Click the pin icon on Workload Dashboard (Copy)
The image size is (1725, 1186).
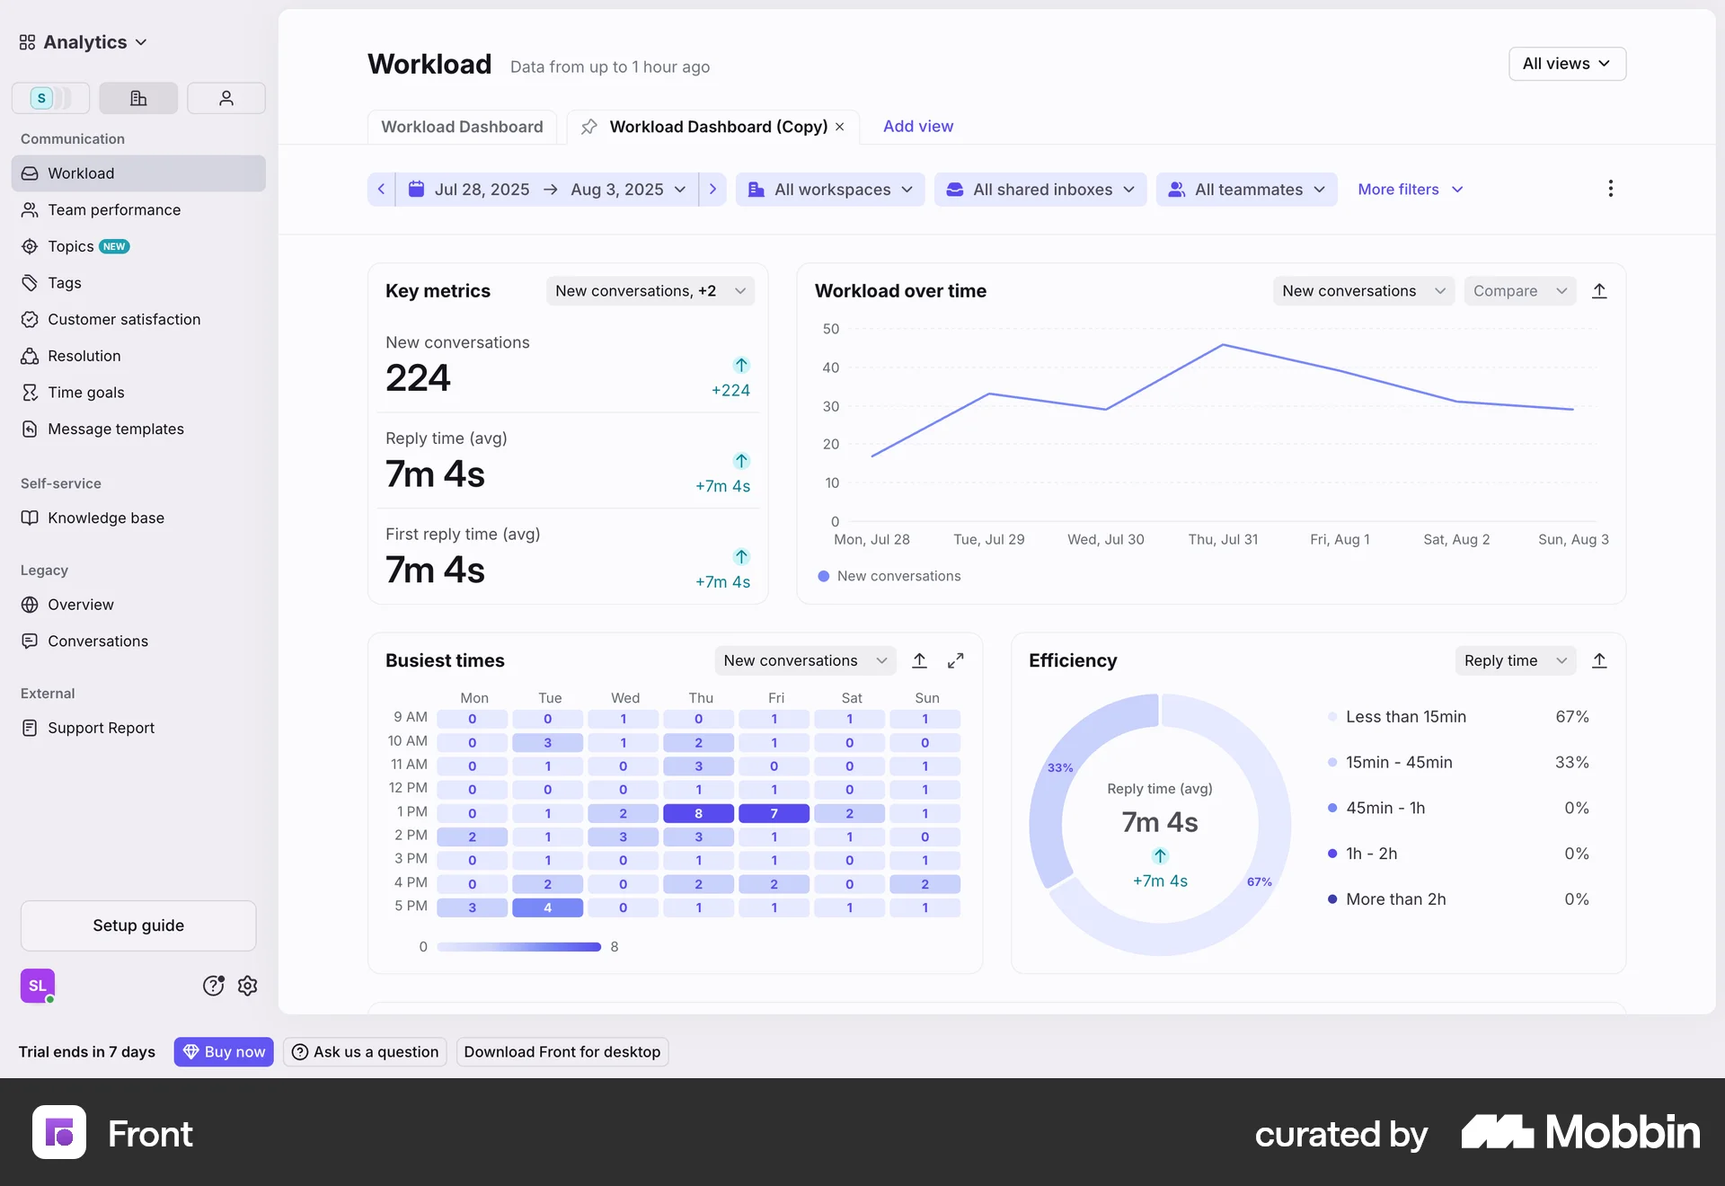588,127
